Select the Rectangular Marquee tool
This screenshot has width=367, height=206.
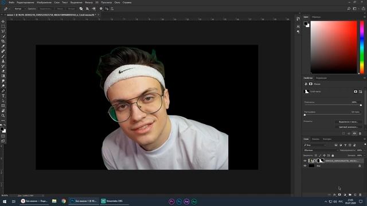(x=3, y=26)
